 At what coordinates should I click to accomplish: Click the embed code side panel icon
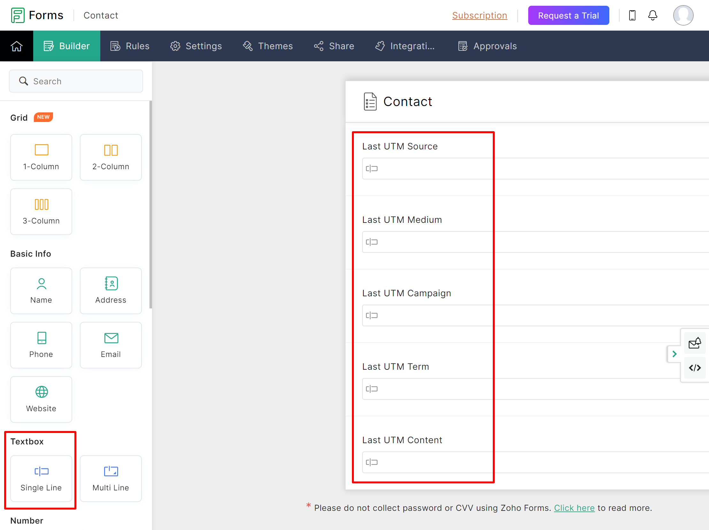pos(695,368)
